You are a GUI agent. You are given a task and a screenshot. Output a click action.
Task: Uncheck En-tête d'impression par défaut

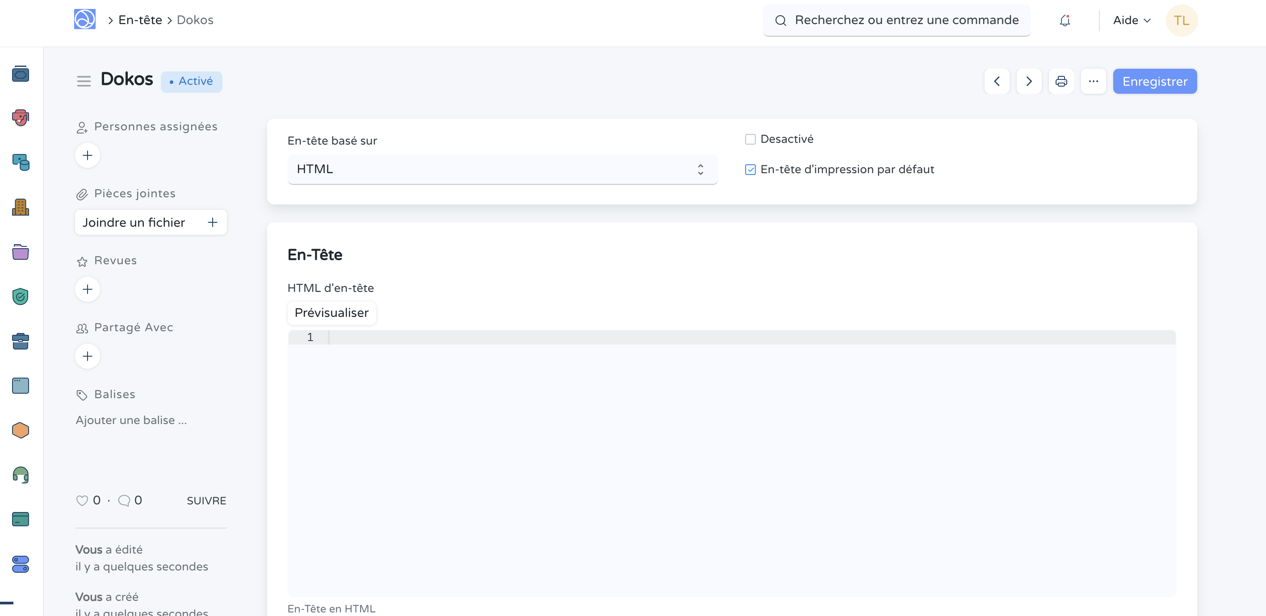(750, 170)
